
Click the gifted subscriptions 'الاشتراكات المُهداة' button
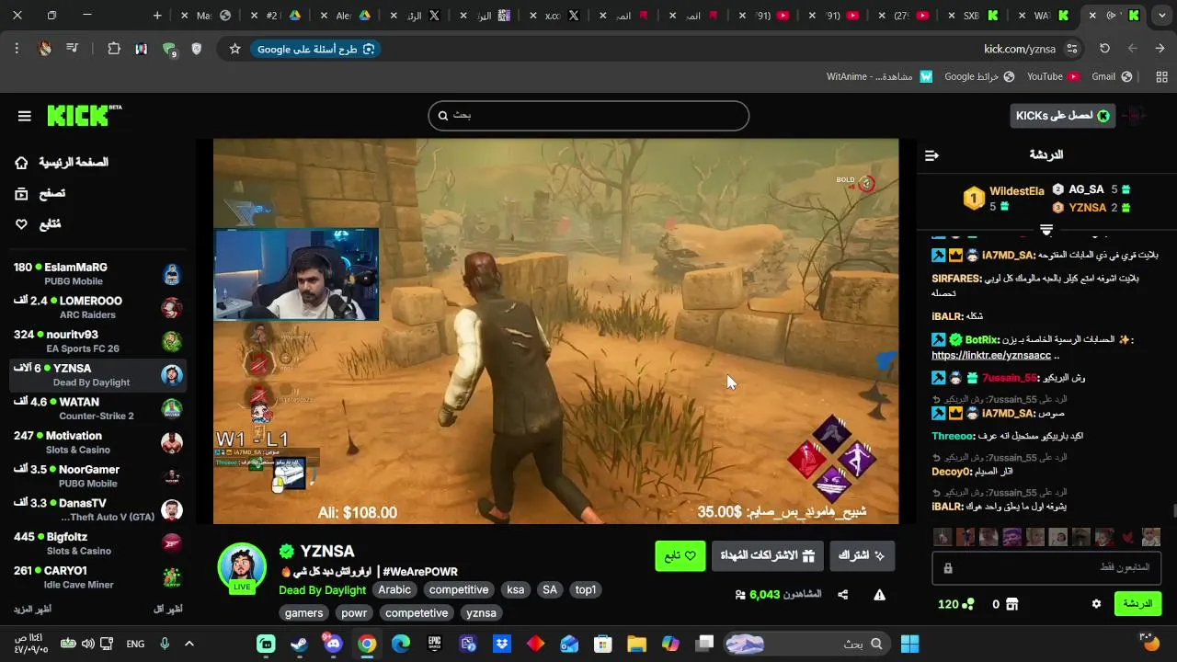[767, 555]
